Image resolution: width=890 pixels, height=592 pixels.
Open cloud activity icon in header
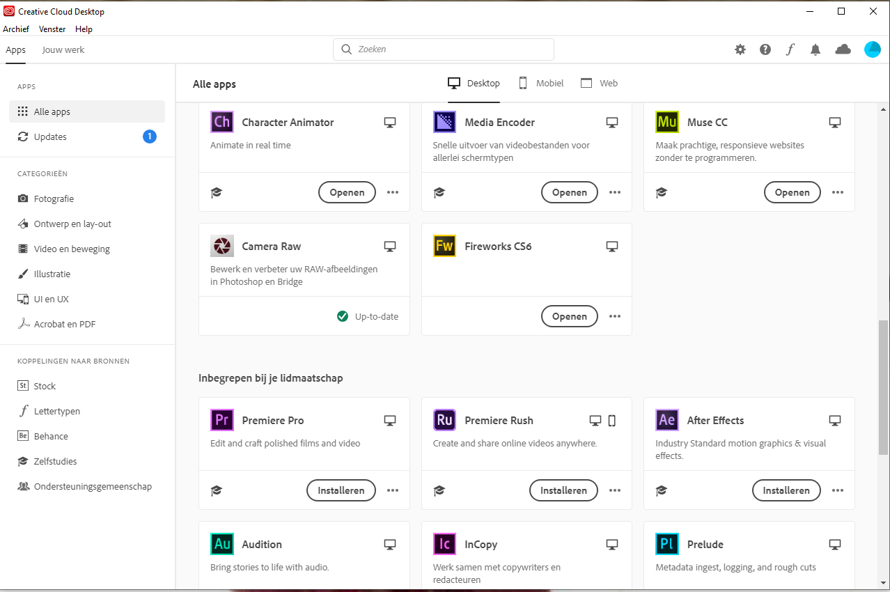pos(843,49)
